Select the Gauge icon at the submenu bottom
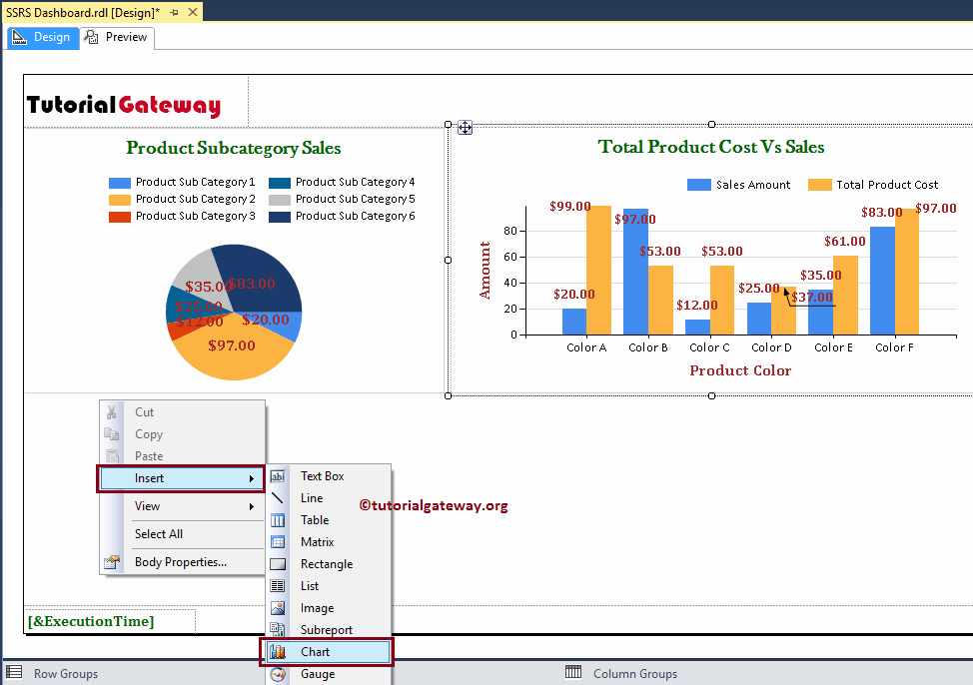The image size is (973, 685). [x=278, y=674]
